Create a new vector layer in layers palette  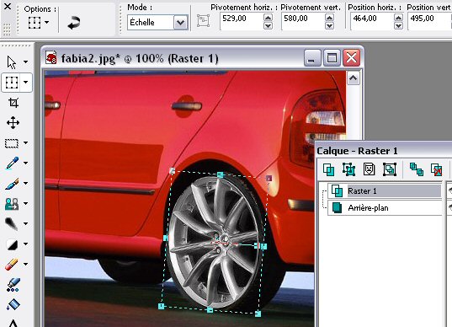[x=348, y=169]
